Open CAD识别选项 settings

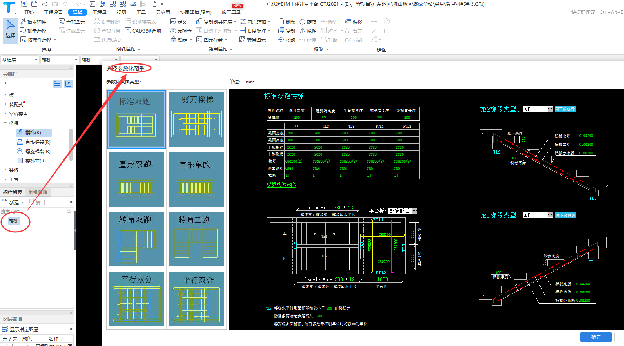143,31
